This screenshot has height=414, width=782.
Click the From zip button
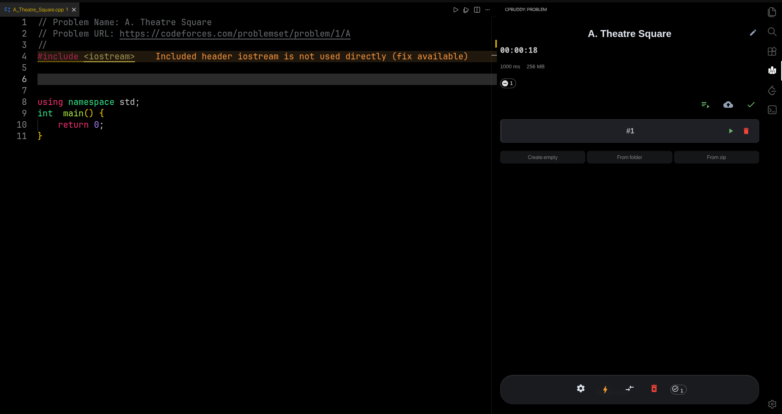716,157
